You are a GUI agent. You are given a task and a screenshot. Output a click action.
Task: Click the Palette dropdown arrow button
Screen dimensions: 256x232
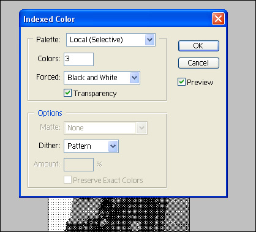coord(150,40)
